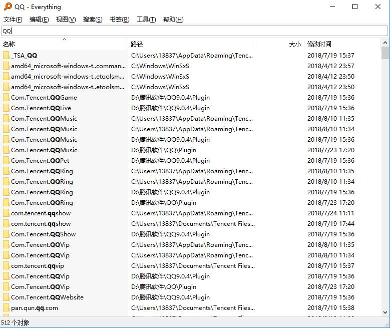Image resolution: width=390 pixels, height=328 pixels.
Task: Click the 2018/4/12 23:57 modified time
Action: tap(331, 66)
